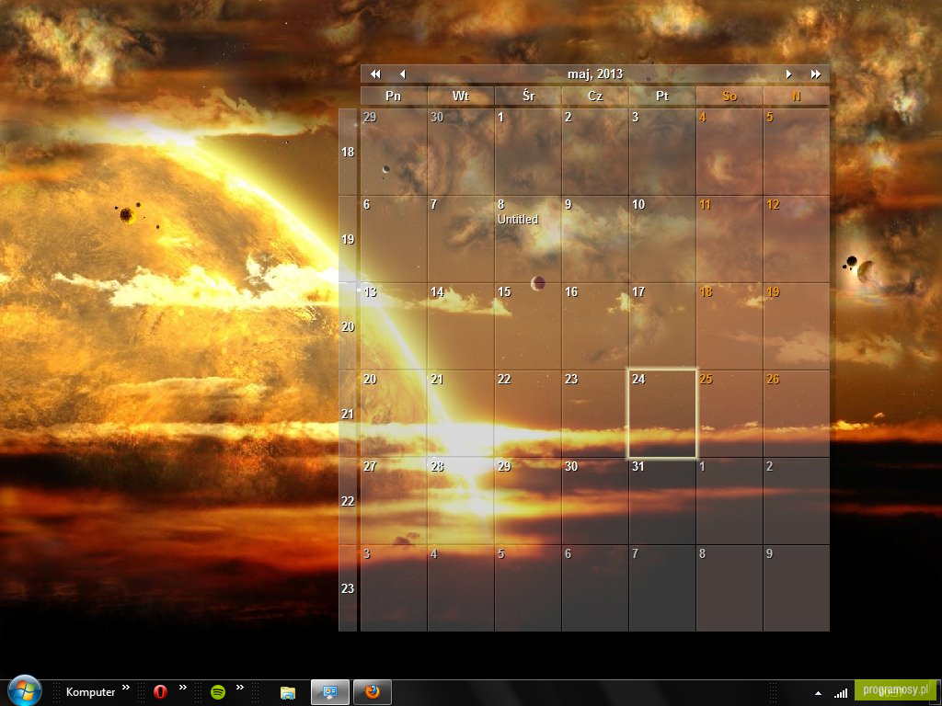Click week number 19
942x706 pixels.
348,240
